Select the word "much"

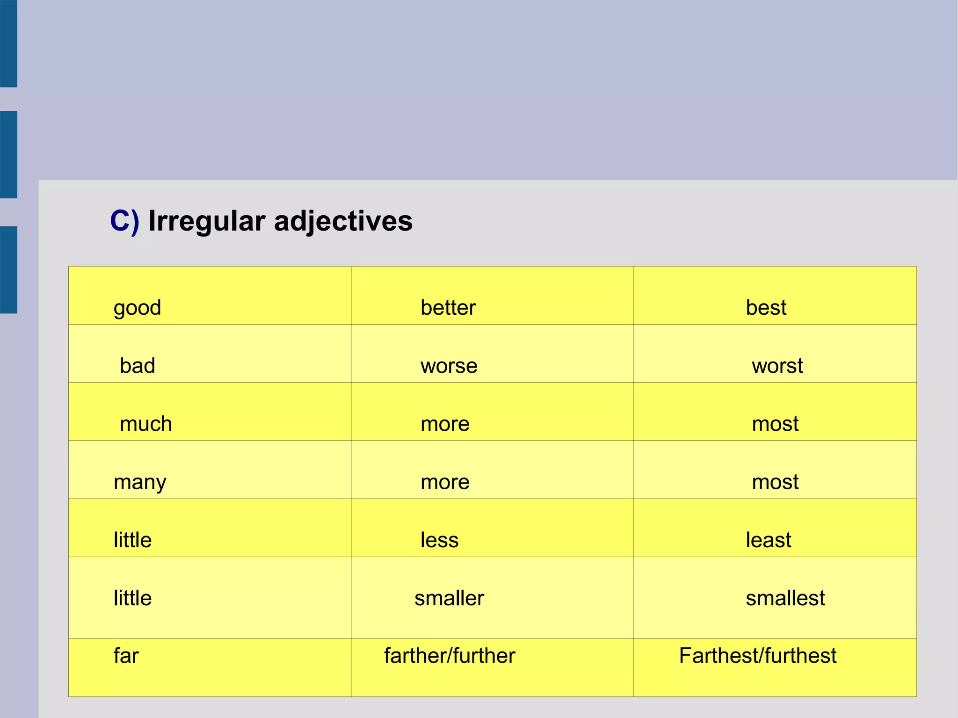pos(146,424)
